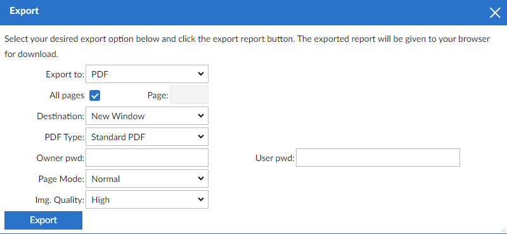The width and height of the screenshot is (507, 234).
Task: Click the 'Page:' label
Action: (158, 96)
